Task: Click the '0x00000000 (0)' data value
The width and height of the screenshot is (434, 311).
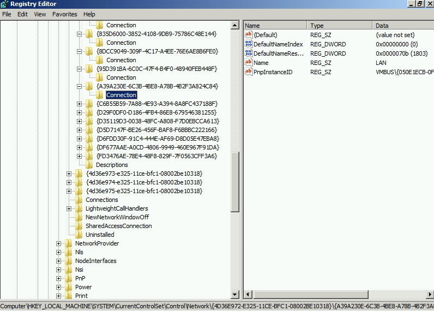Action: (396, 44)
